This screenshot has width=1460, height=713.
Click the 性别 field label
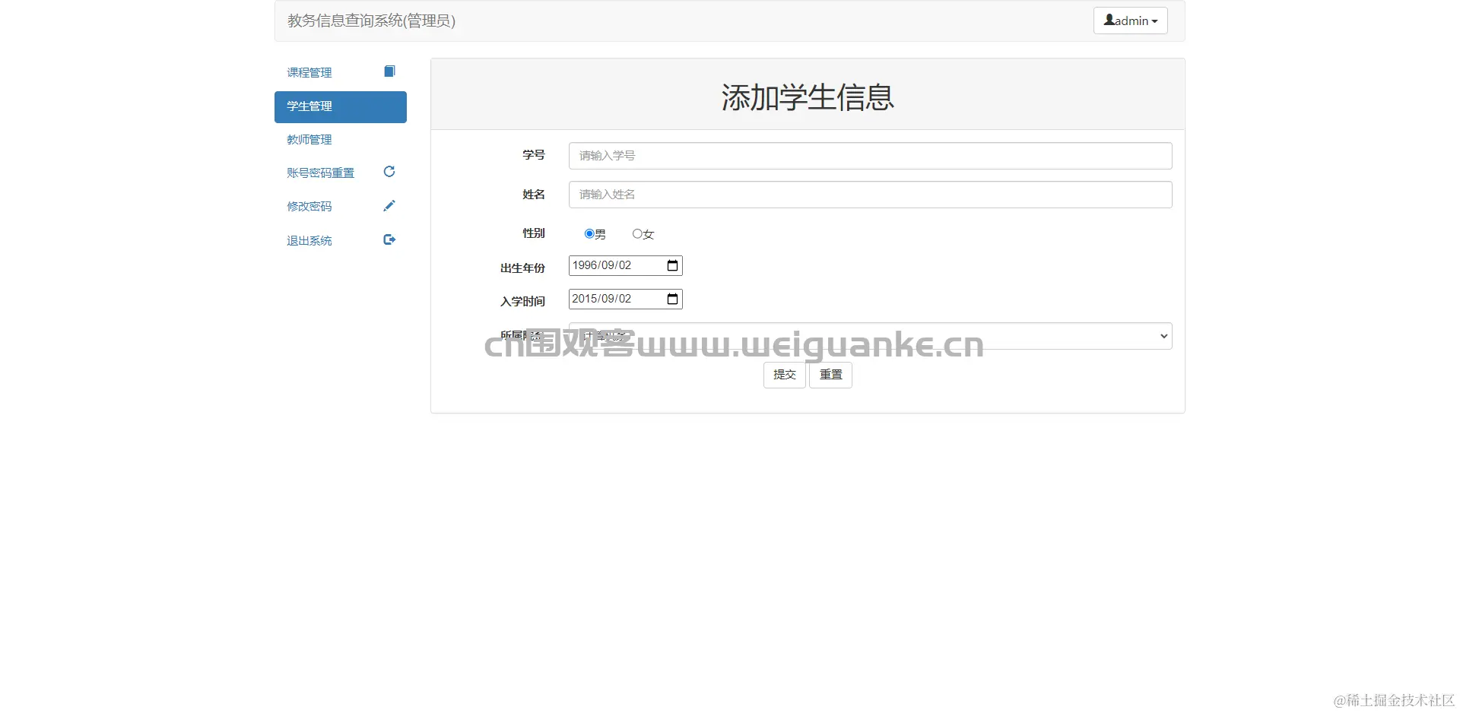coord(533,233)
